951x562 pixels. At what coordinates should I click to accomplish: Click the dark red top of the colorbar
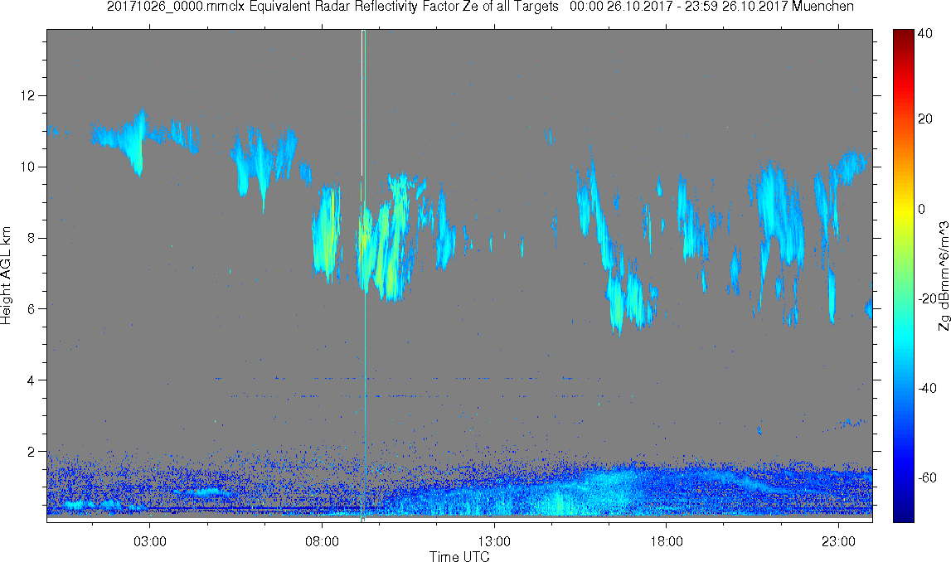coord(903,35)
